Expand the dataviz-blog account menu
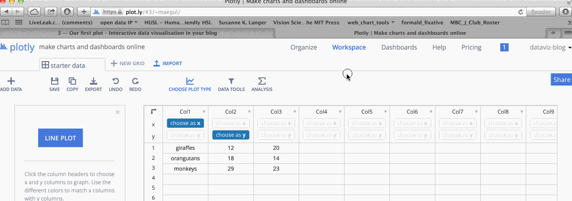 coord(551,47)
